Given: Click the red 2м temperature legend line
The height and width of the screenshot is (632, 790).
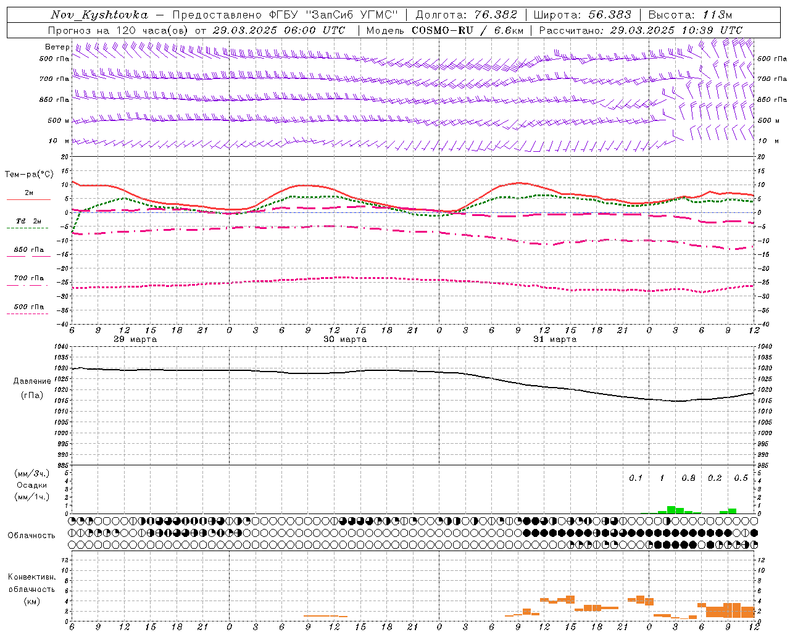Looking at the screenshot, I should coord(28,199).
